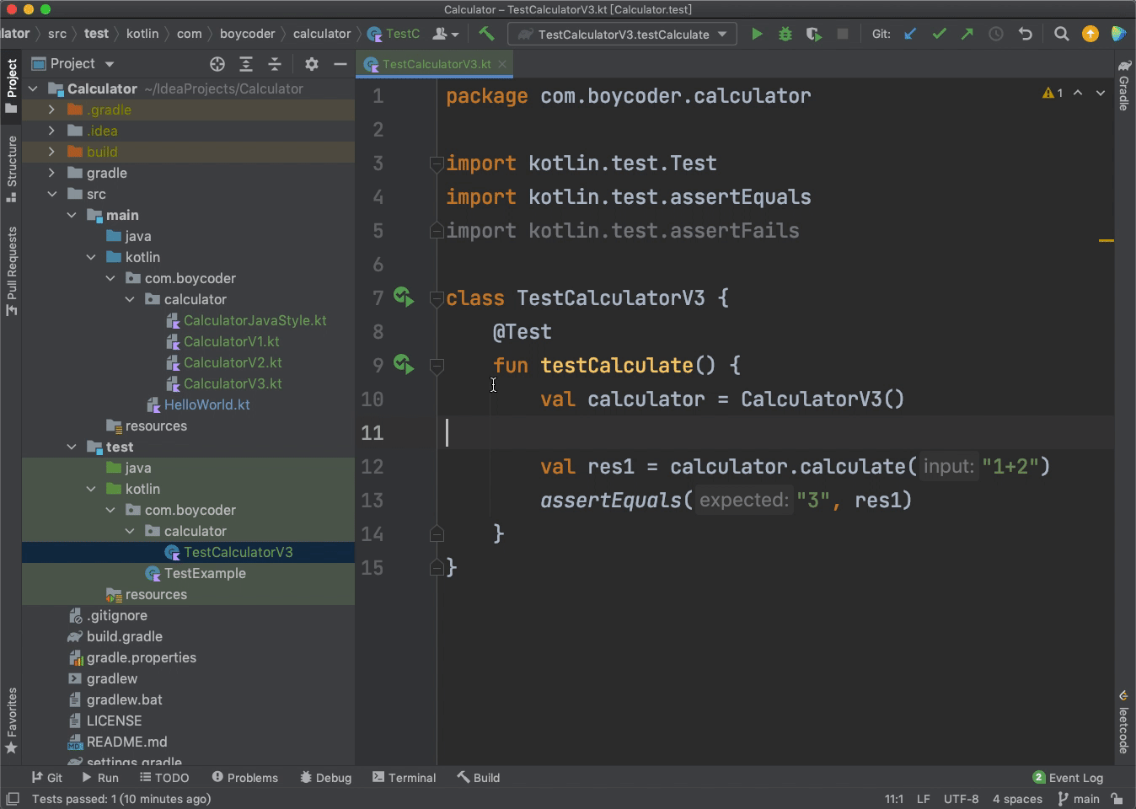Viewport: 1136px width, 809px height.
Task: Open the Terminal tab
Action: pyautogui.click(x=404, y=778)
